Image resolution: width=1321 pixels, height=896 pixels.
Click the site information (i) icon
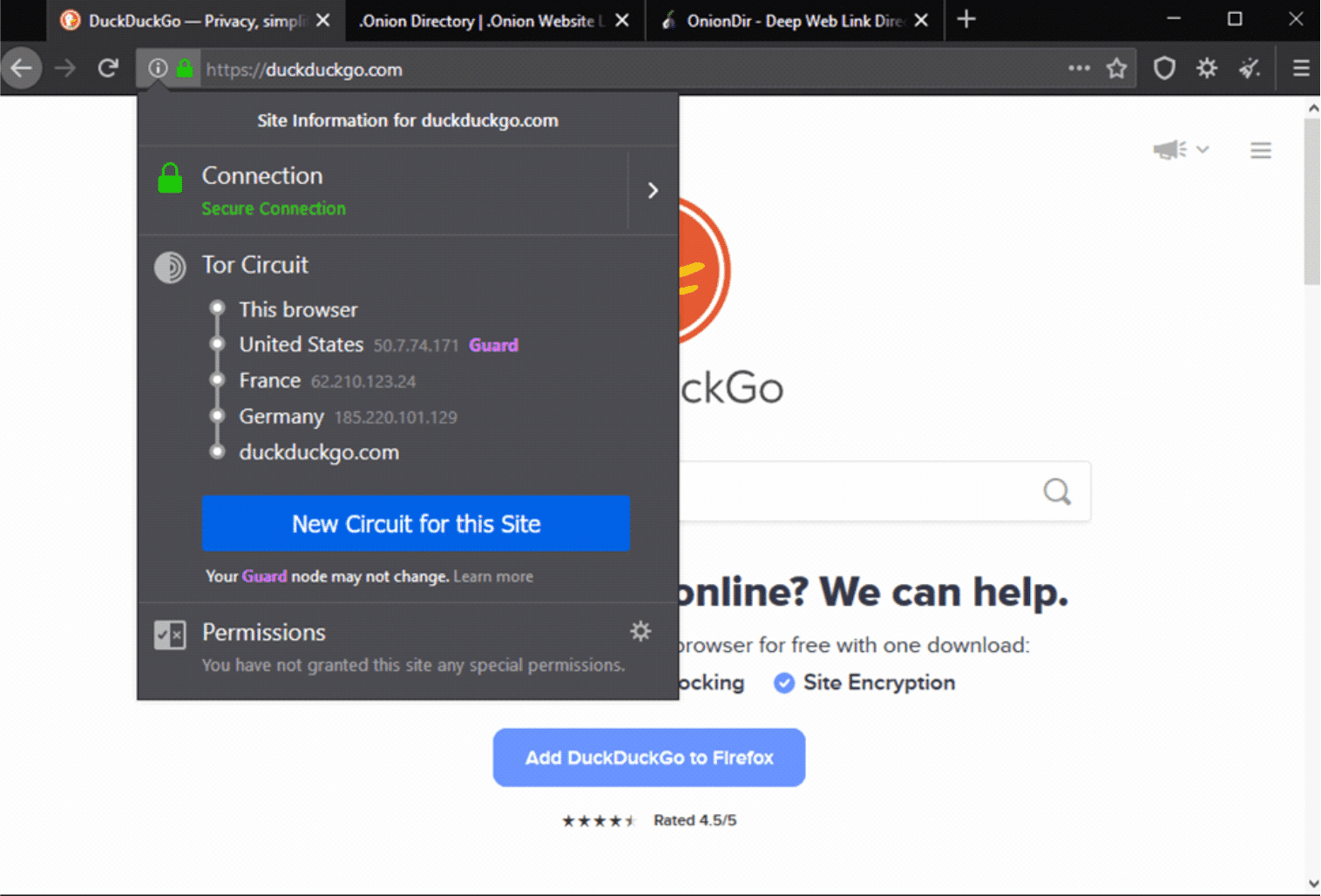coord(158,69)
